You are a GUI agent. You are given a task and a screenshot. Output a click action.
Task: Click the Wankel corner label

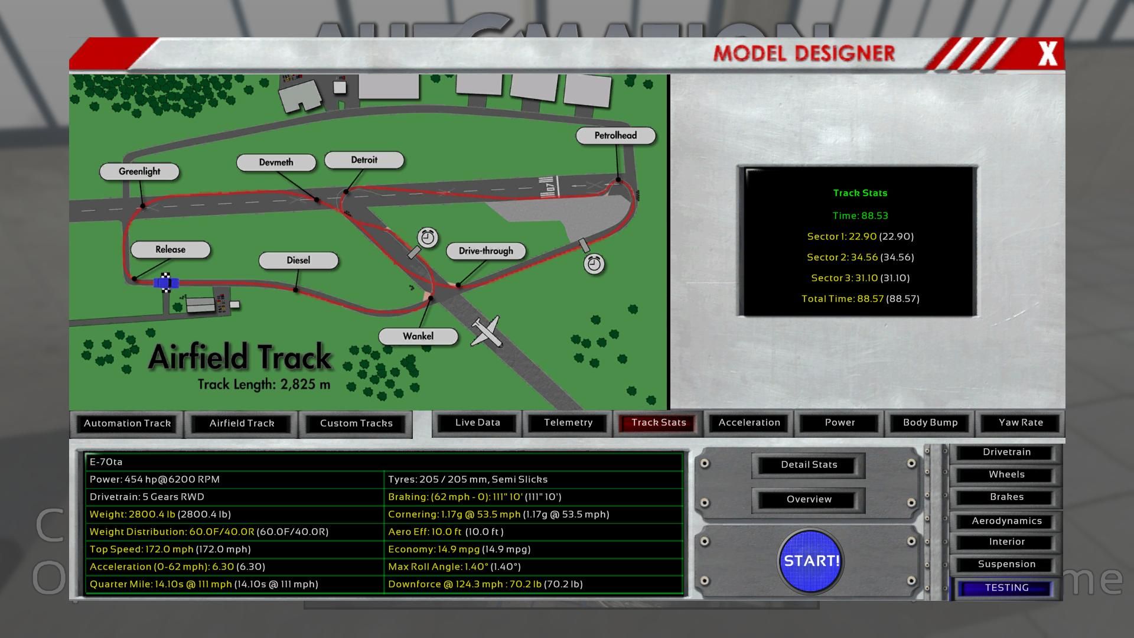pyautogui.click(x=418, y=337)
